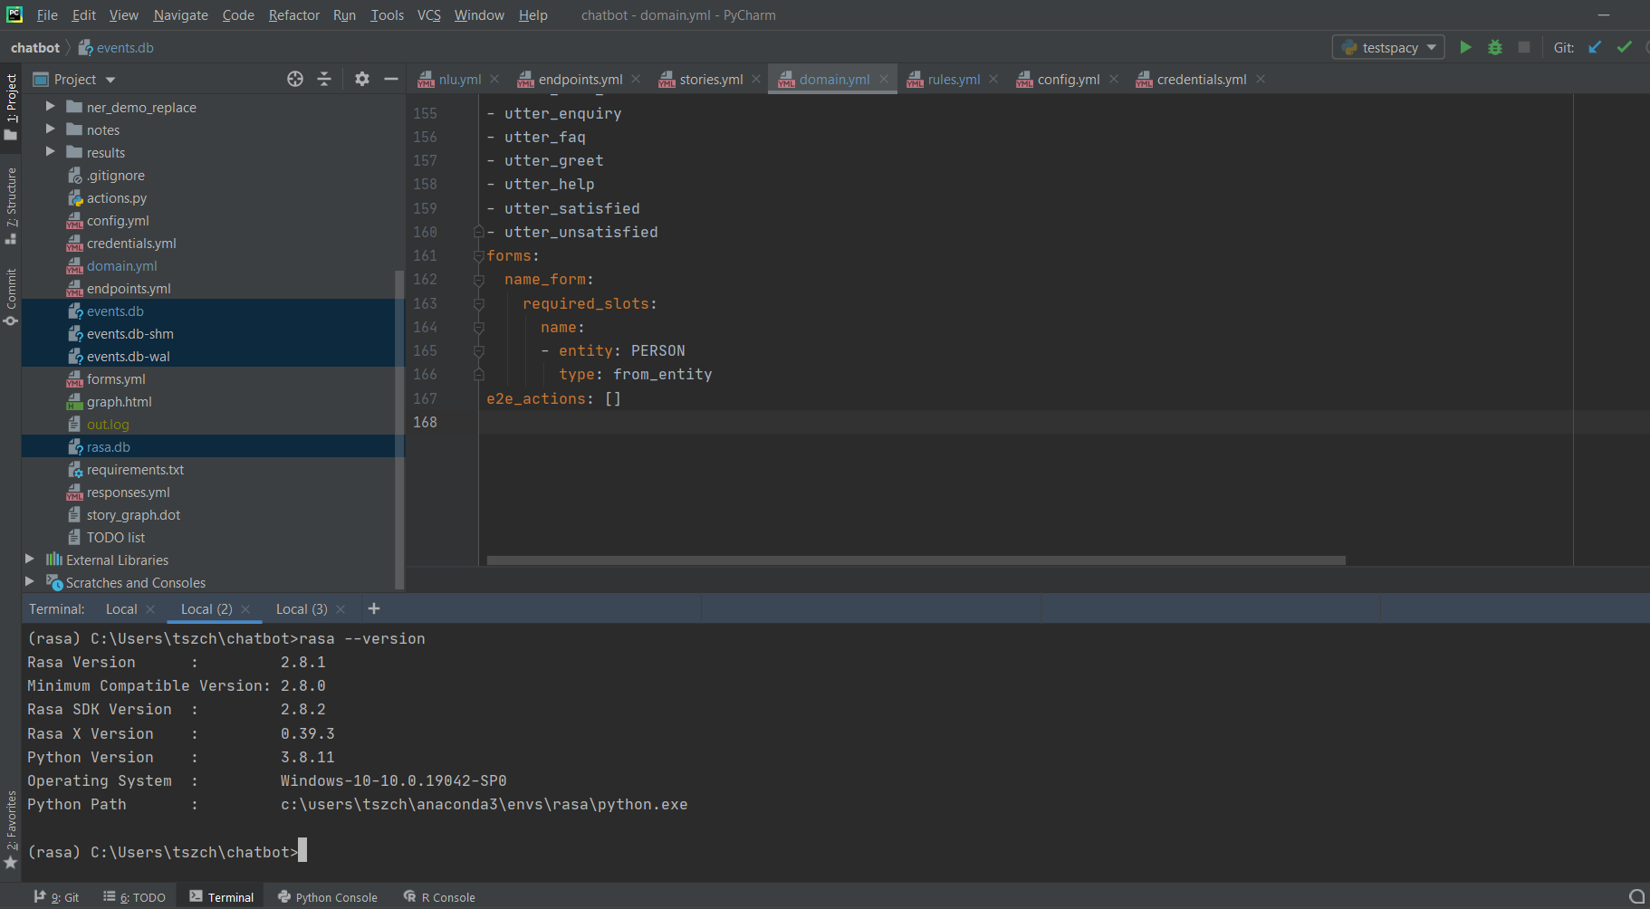Open the Refactor menu
Screen dimensions: 1650x909
pyautogui.click(x=293, y=15)
